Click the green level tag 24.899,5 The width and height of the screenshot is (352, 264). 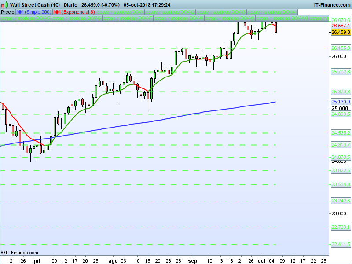tap(341, 114)
